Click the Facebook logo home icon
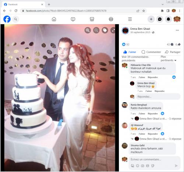This screenshot has height=172, width=184. click(x=7, y=19)
